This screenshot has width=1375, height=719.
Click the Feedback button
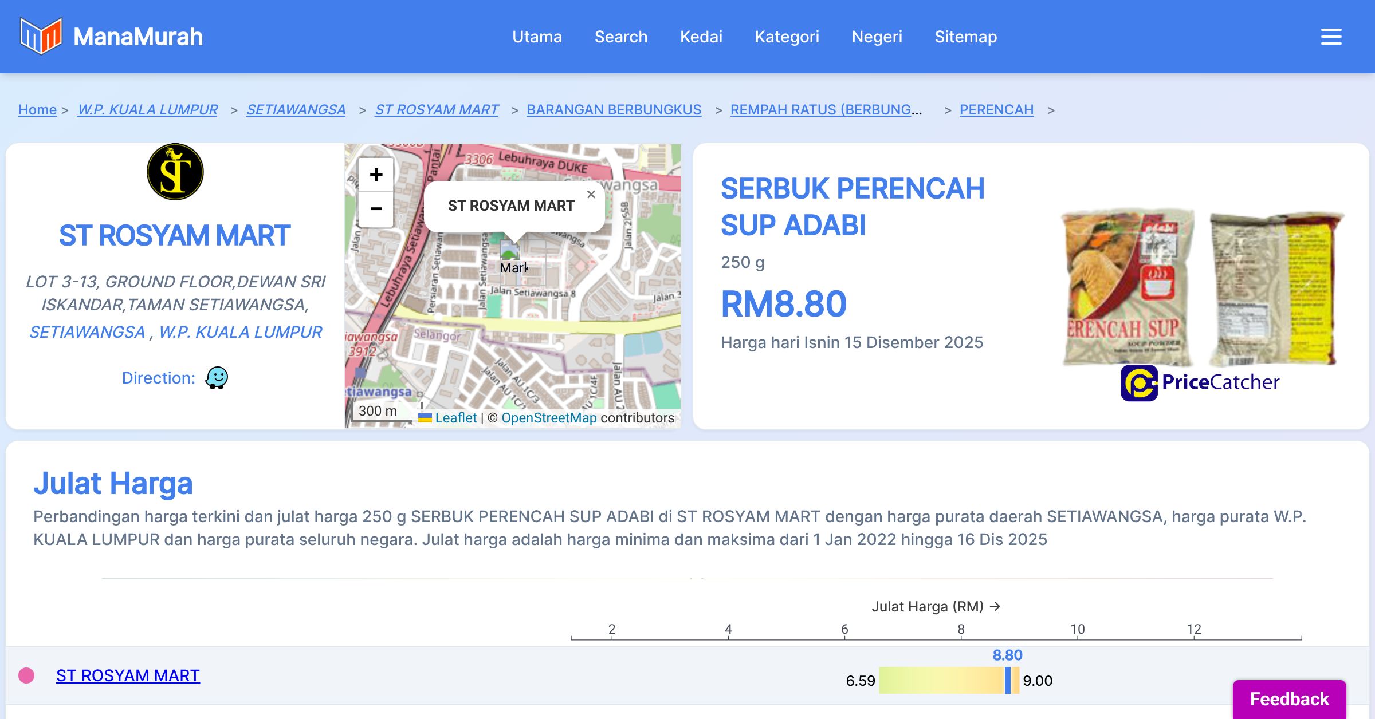click(1289, 698)
